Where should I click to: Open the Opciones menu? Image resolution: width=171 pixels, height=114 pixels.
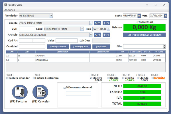point(9,10)
